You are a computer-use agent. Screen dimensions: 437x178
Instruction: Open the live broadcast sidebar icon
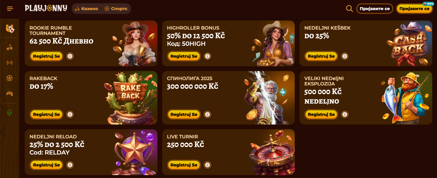pyautogui.click(x=10, y=63)
